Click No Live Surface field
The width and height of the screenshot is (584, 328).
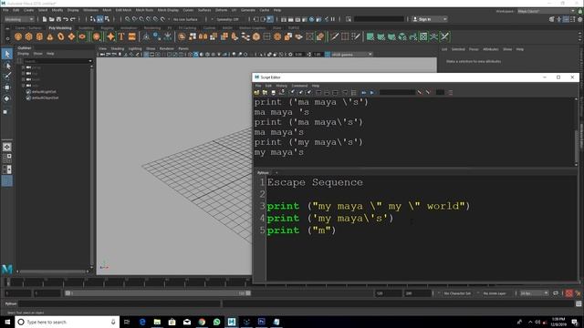click(185, 19)
